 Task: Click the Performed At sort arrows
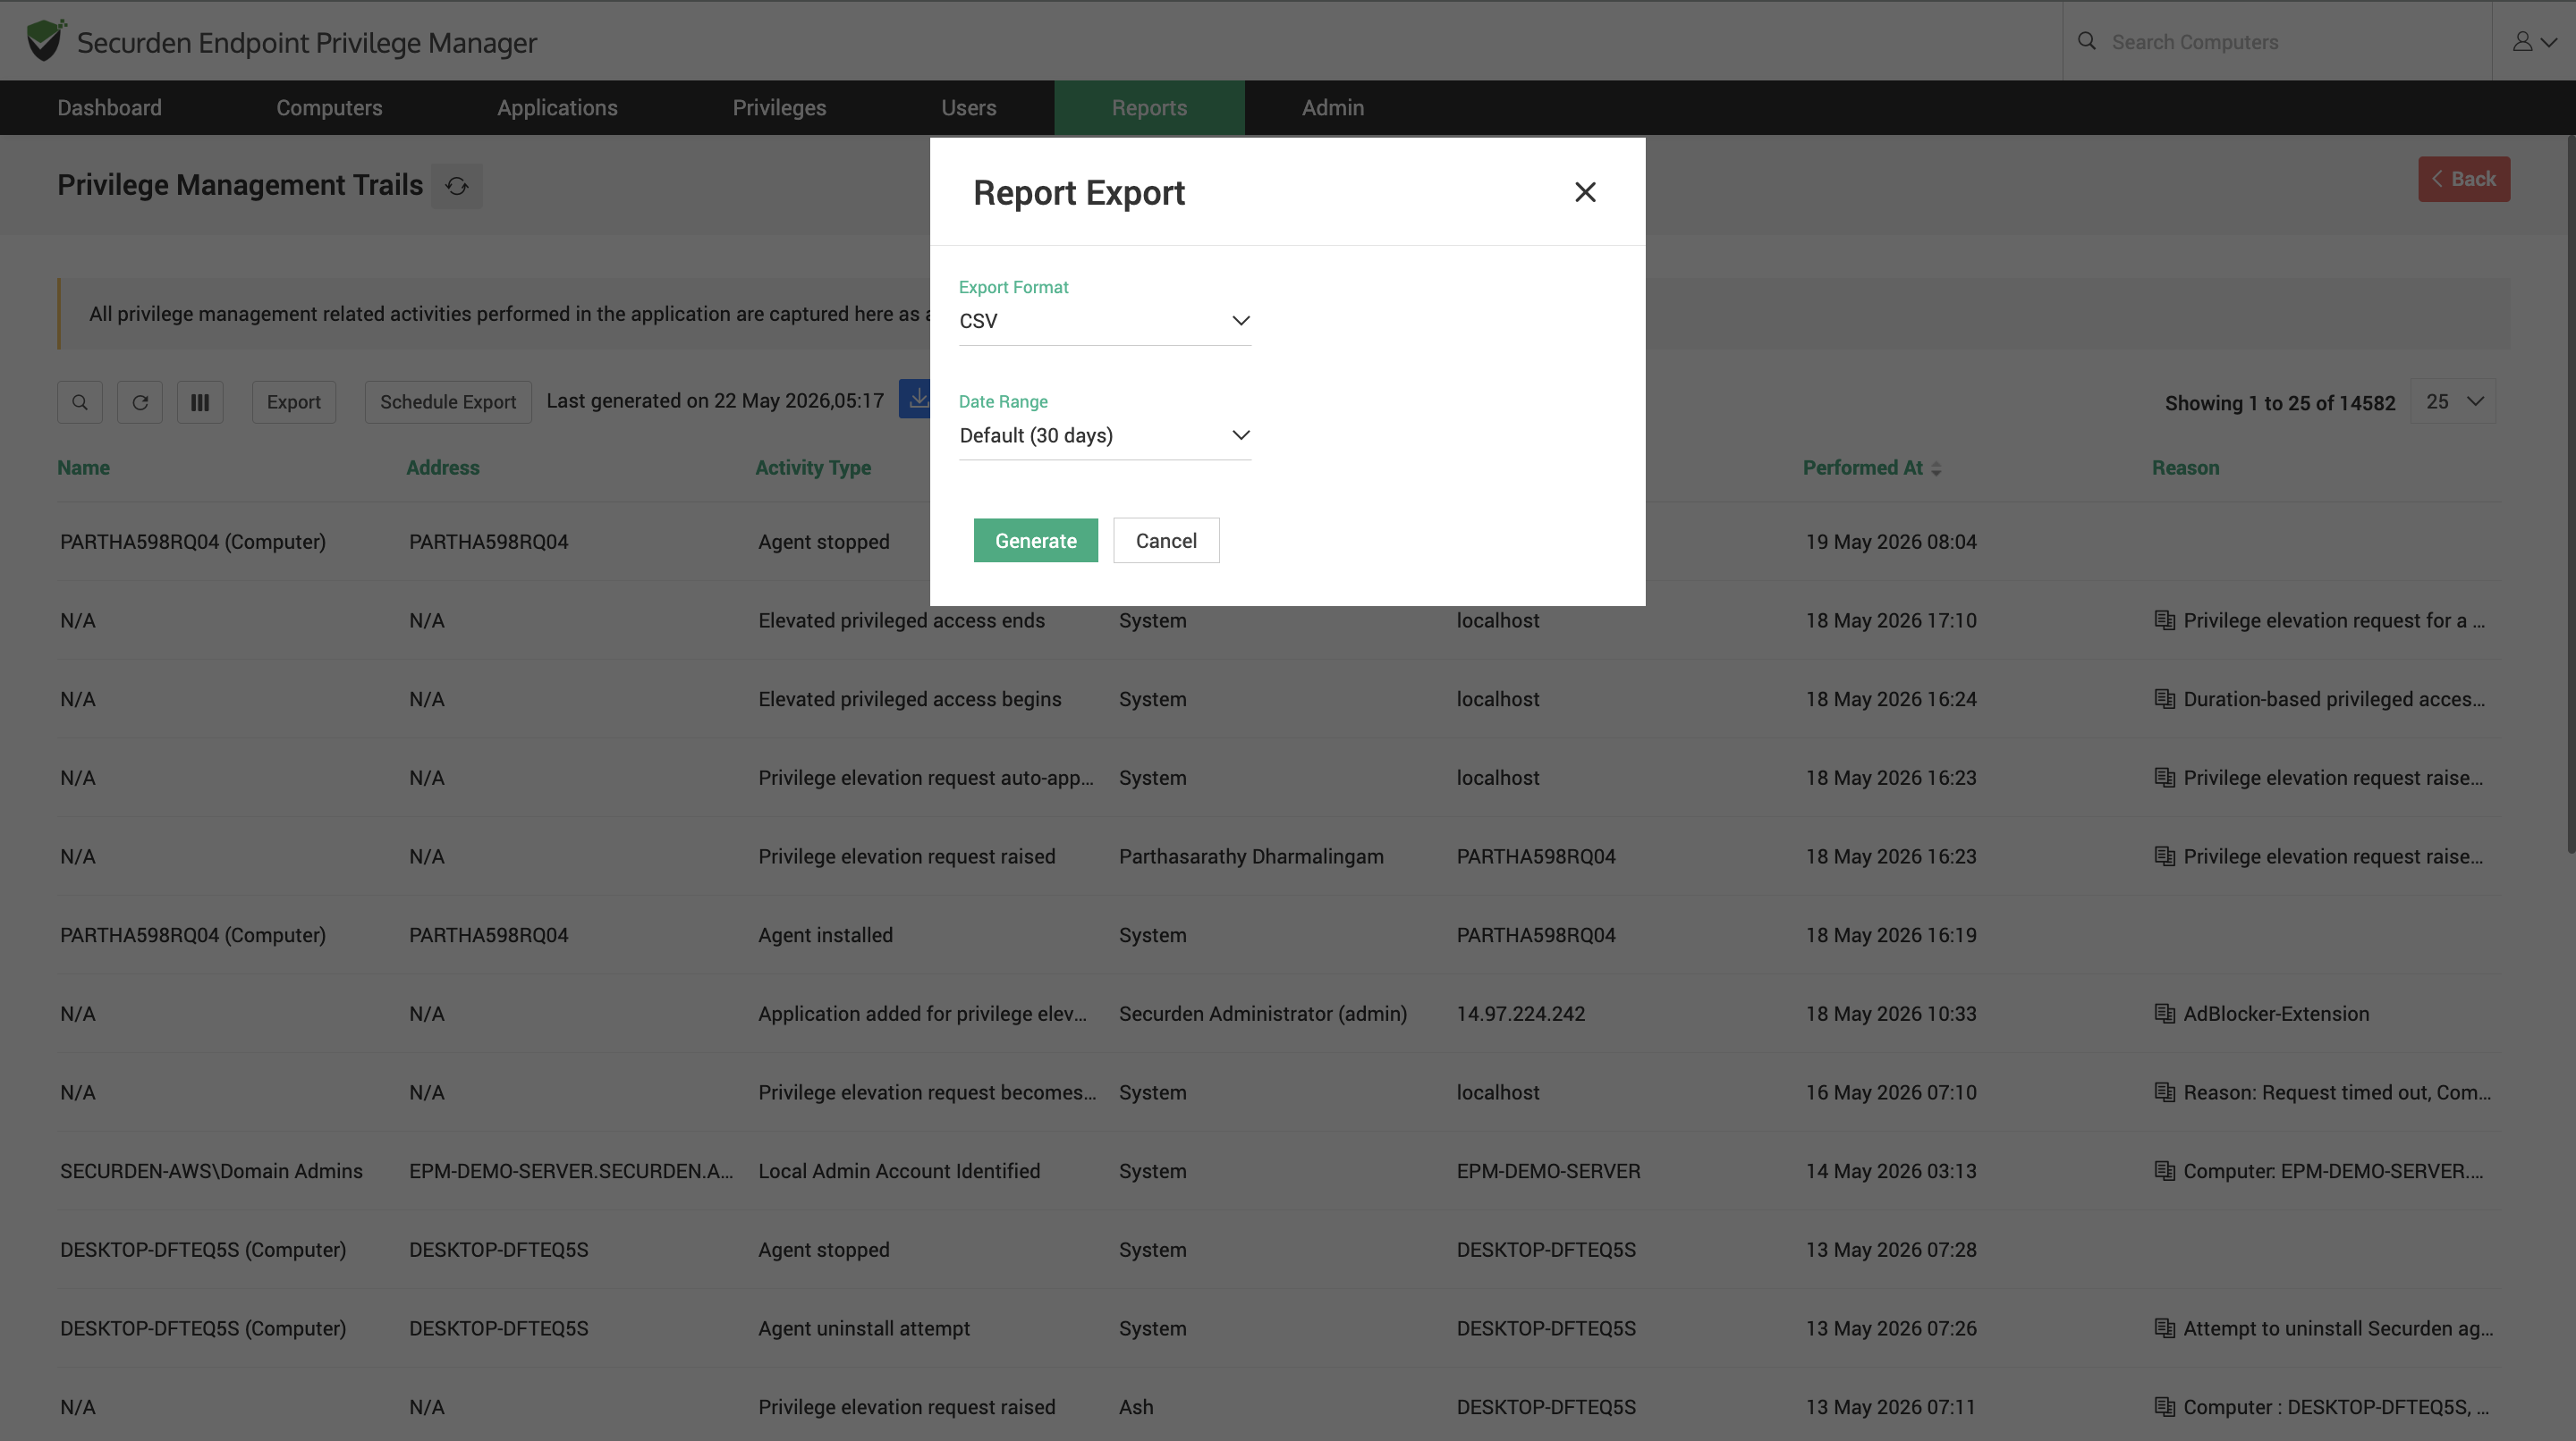point(1937,468)
